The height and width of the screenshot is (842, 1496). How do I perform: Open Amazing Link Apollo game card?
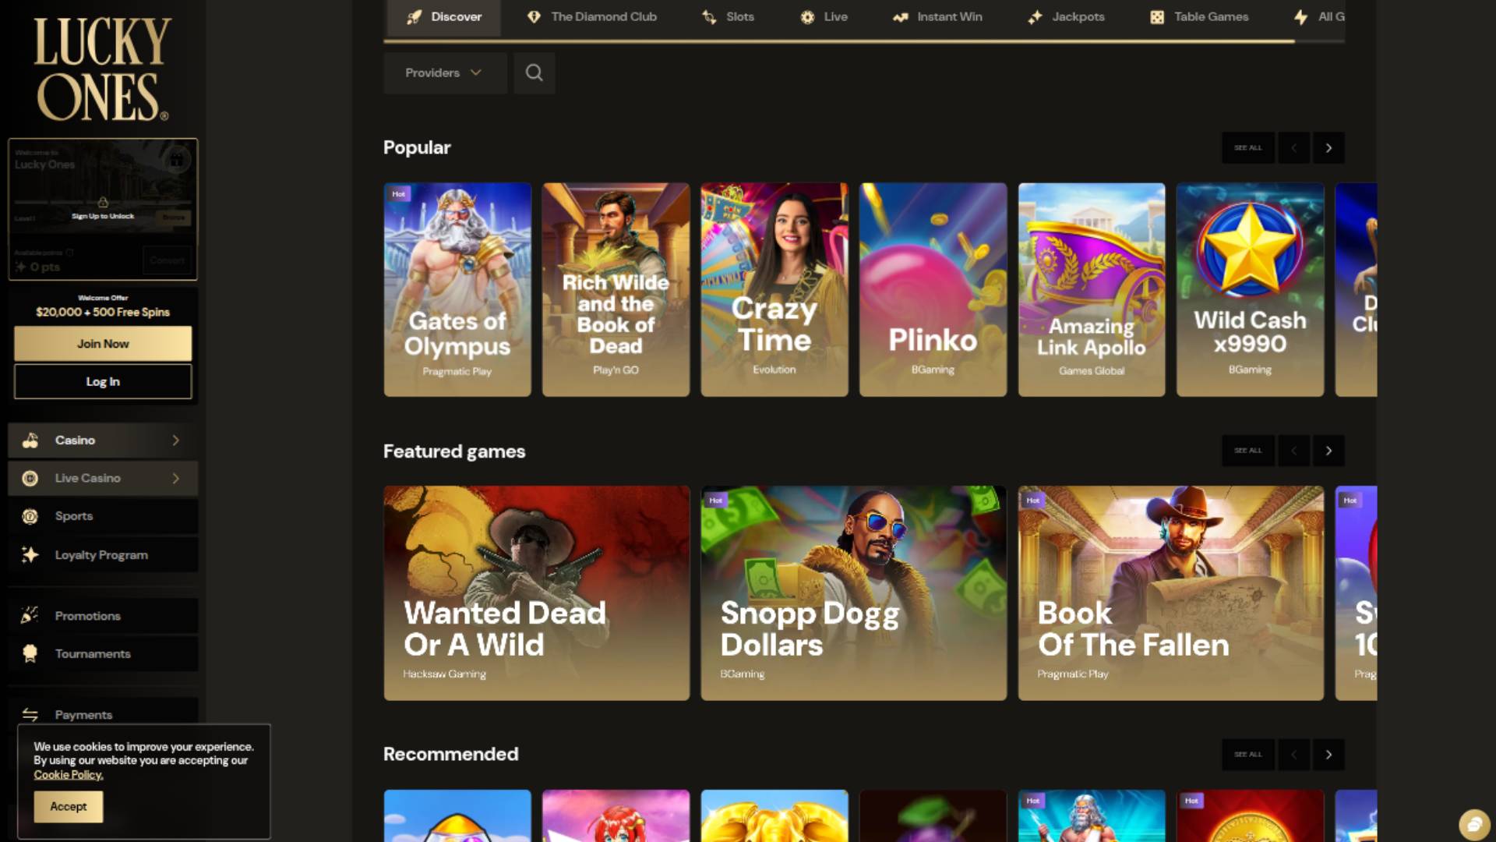click(1092, 289)
